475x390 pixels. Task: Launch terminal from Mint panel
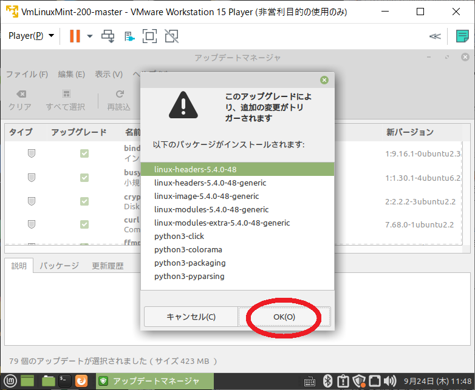pyautogui.click(x=64, y=382)
